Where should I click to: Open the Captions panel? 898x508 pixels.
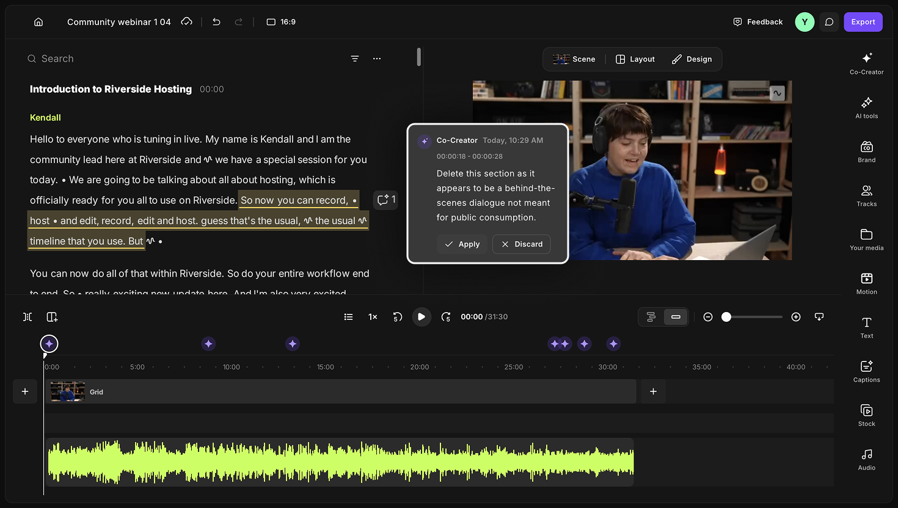click(x=866, y=371)
